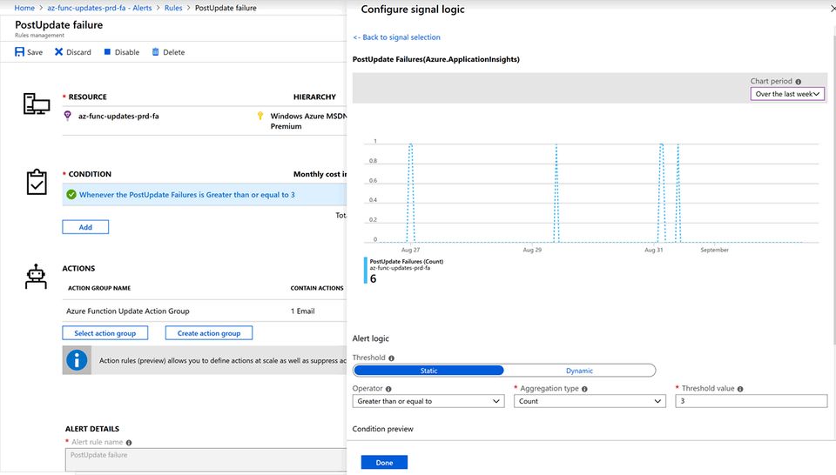Click the legend count value 6

tap(374, 278)
